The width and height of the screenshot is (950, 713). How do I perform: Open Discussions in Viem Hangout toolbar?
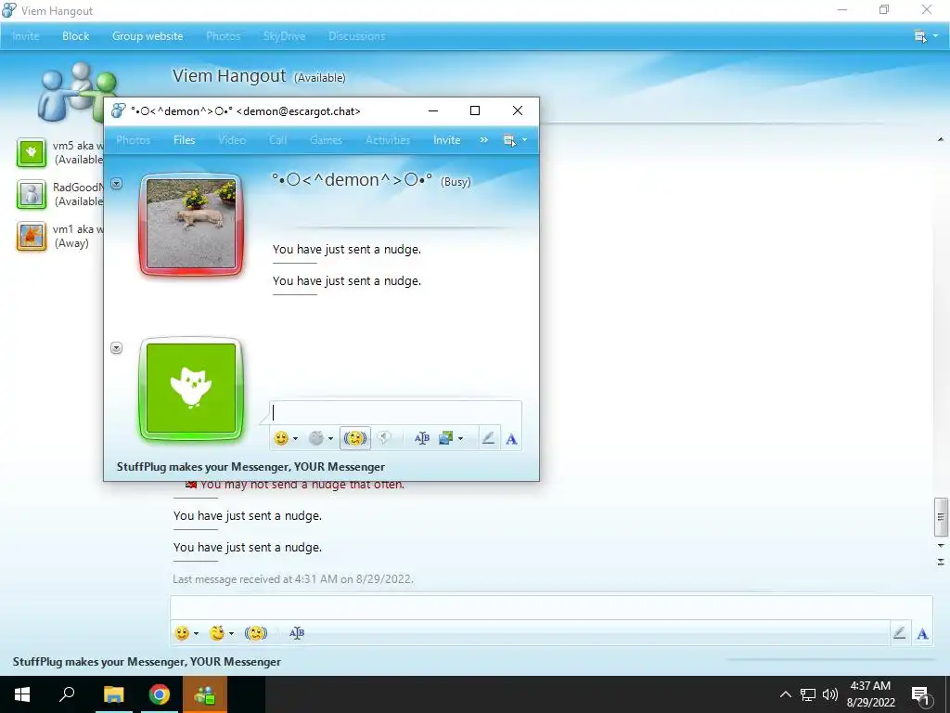pyautogui.click(x=356, y=36)
